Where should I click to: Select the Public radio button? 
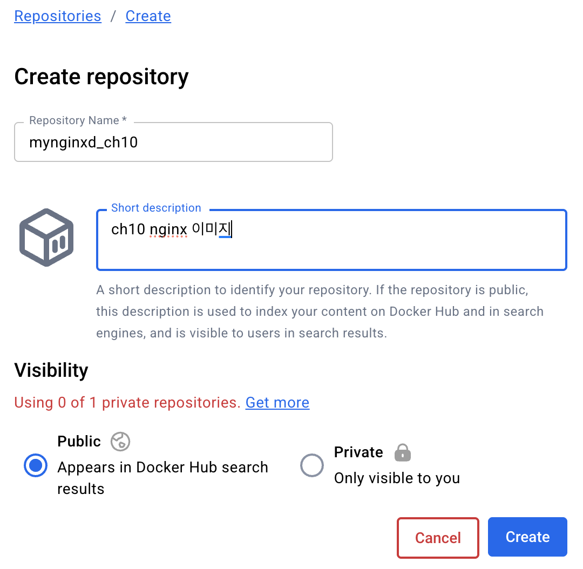coord(35,465)
